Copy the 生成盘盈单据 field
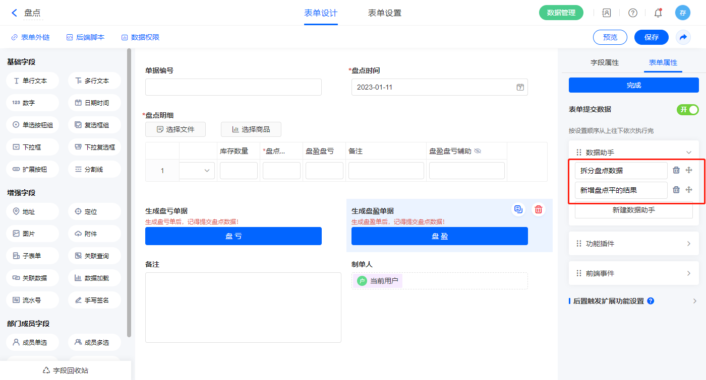This screenshot has width=706, height=380. tap(518, 209)
